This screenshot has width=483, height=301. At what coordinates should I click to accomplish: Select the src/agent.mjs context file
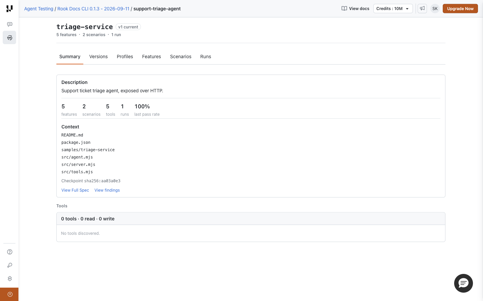(77, 157)
